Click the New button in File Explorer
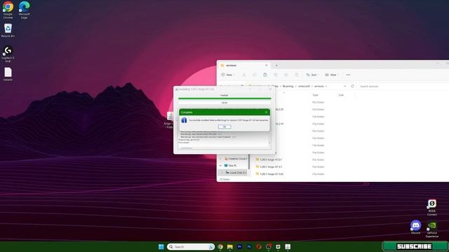The image size is (449, 252). pos(227,75)
